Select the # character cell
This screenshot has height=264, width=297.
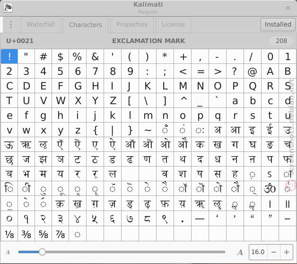pos(44,56)
